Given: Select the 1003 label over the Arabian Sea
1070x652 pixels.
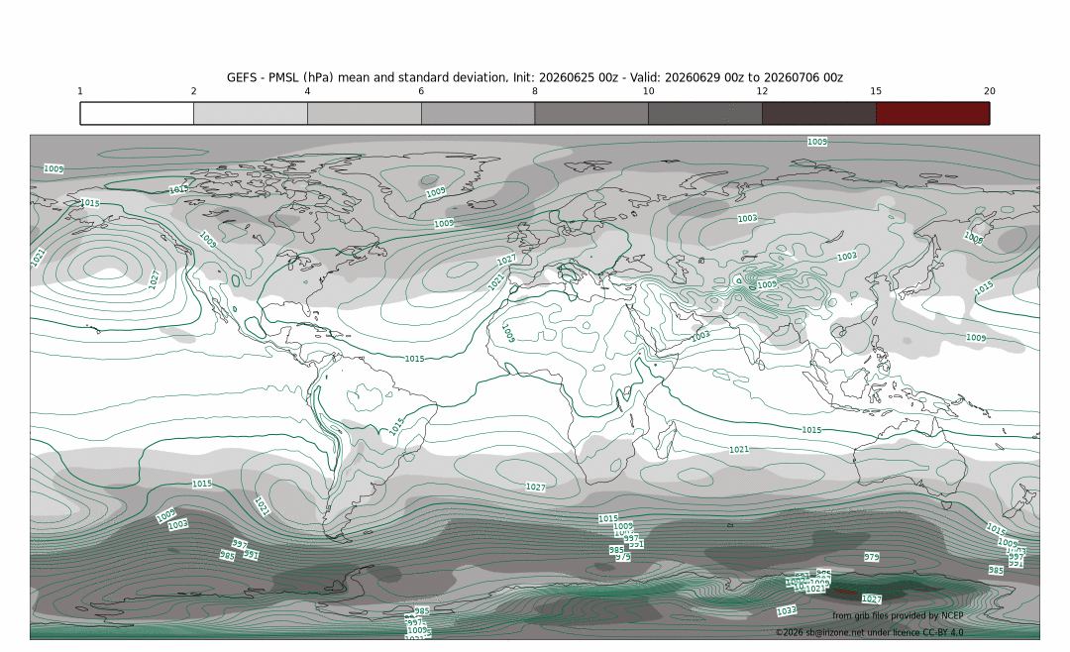Looking at the screenshot, I should pyautogui.click(x=700, y=336).
